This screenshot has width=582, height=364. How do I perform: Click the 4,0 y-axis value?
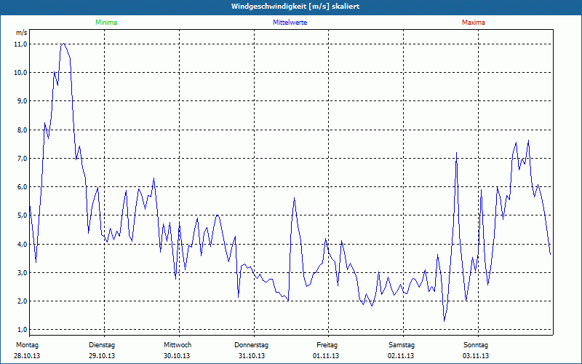point(21,245)
